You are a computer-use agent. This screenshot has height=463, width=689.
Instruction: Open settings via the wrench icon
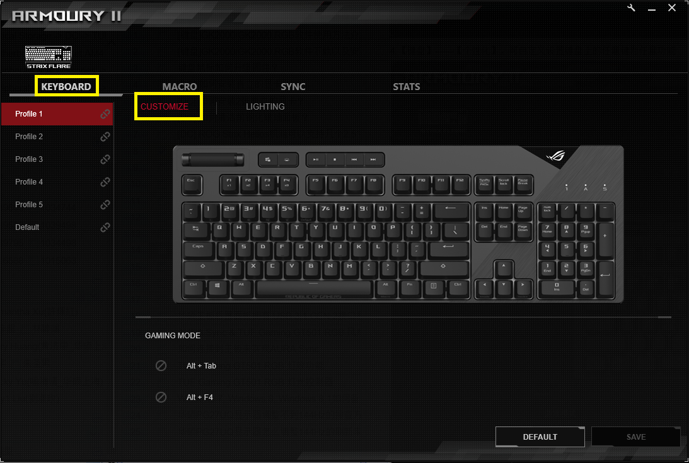(x=632, y=8)
